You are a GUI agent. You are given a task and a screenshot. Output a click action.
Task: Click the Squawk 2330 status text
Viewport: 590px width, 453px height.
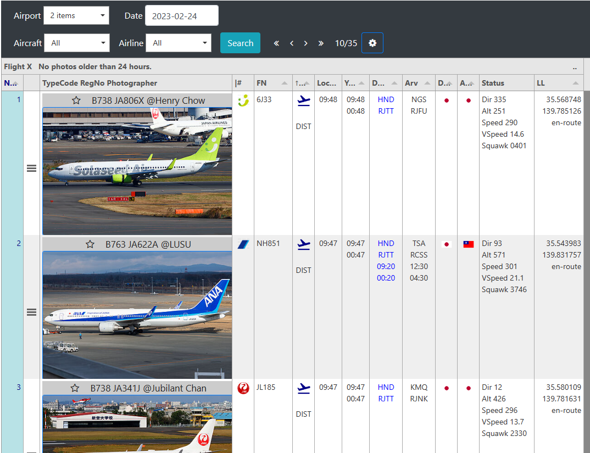(504, 433)
